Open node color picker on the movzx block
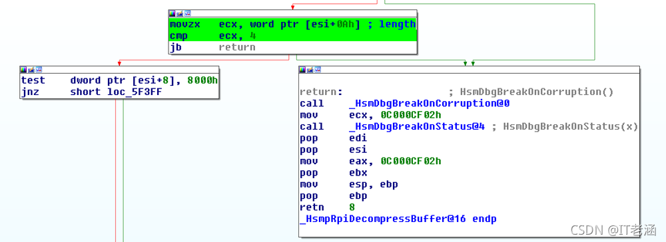The width and height of the screenshot is (666, 242). click(x=172, y=13)
